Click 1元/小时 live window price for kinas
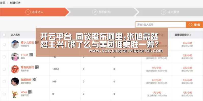 click(187, 93)
